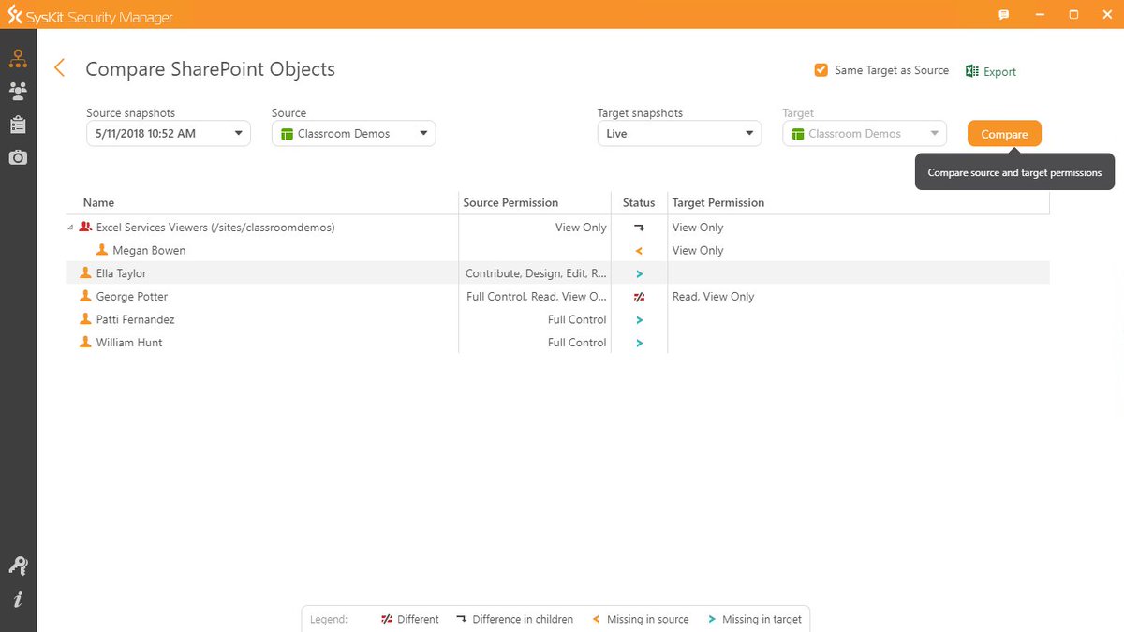Click William Hunt's user icon
The height and width of the screenshot is (632, 1124).
(x=86, y=343)
